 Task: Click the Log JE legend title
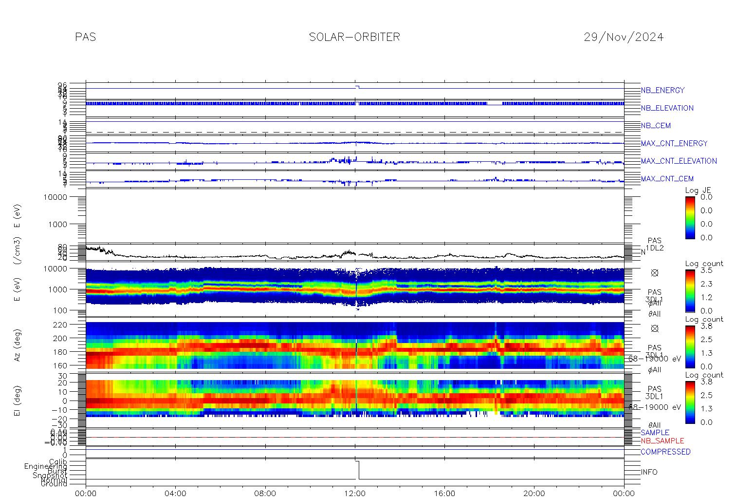click(x=699, y=191)
